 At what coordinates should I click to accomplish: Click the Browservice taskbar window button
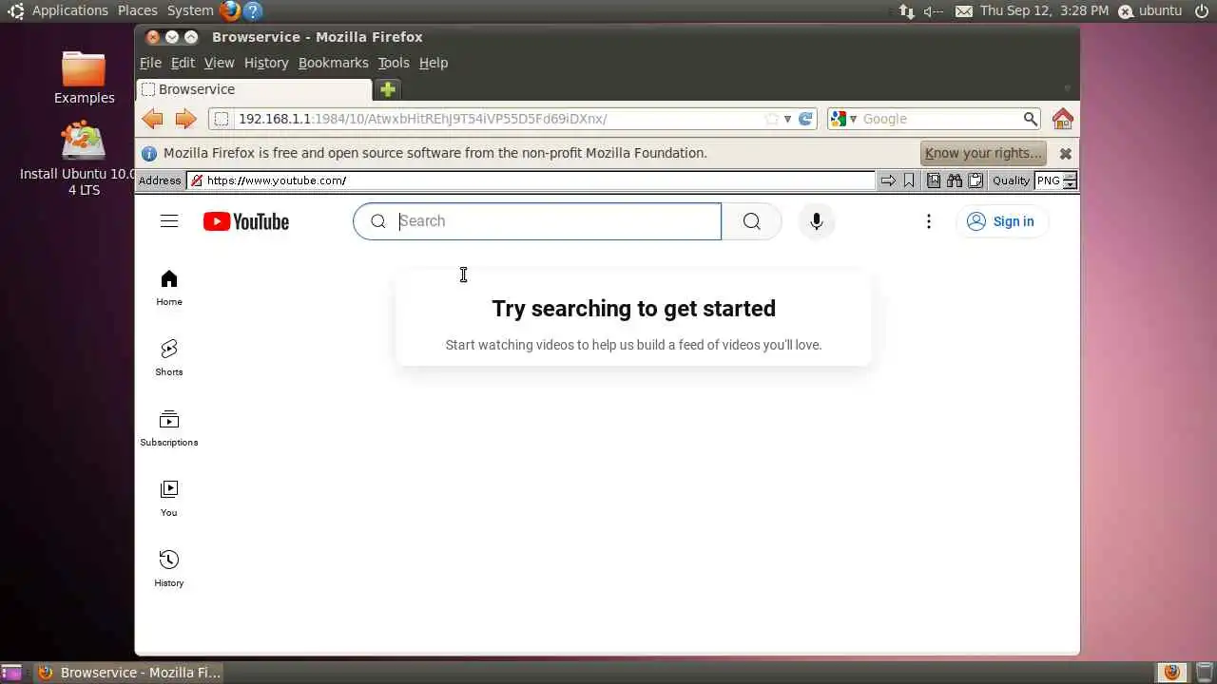pos(129,673)
